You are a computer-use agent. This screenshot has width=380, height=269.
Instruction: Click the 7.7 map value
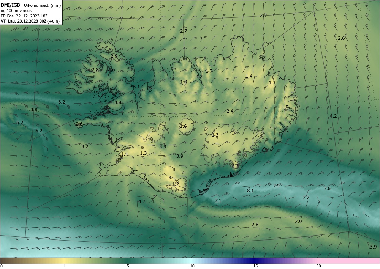click(x=306, y=198)
